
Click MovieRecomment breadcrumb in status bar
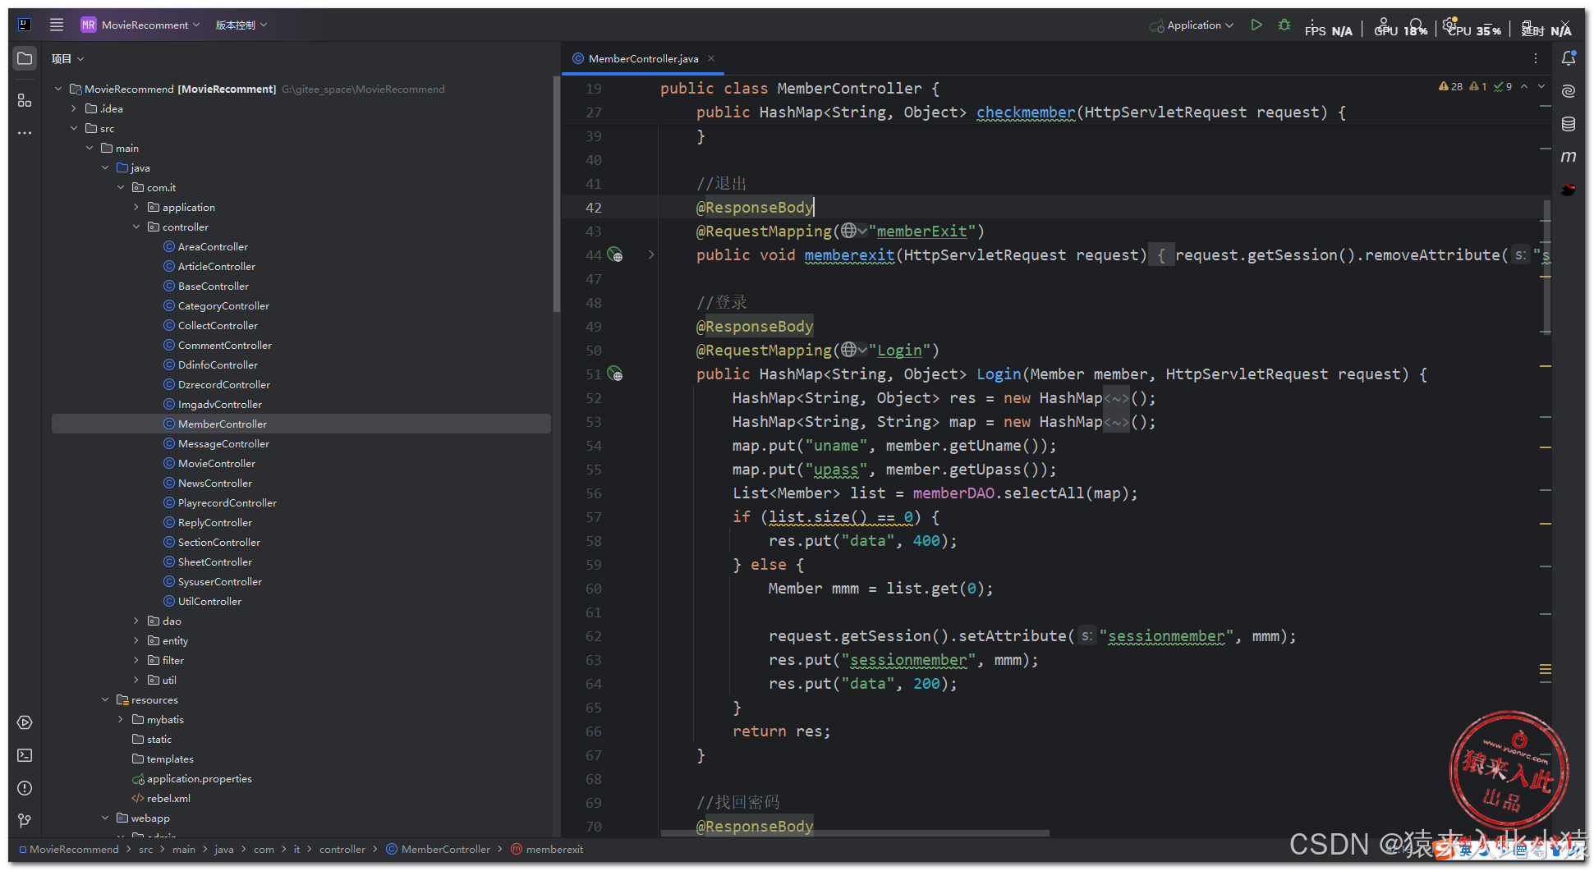point(74,850)
